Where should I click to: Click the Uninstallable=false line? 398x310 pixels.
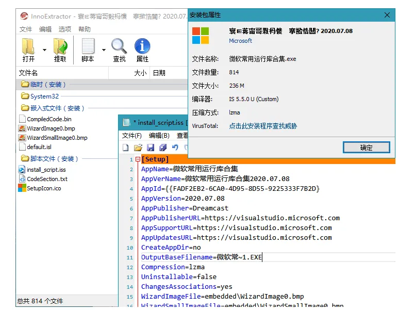point(179,277)
